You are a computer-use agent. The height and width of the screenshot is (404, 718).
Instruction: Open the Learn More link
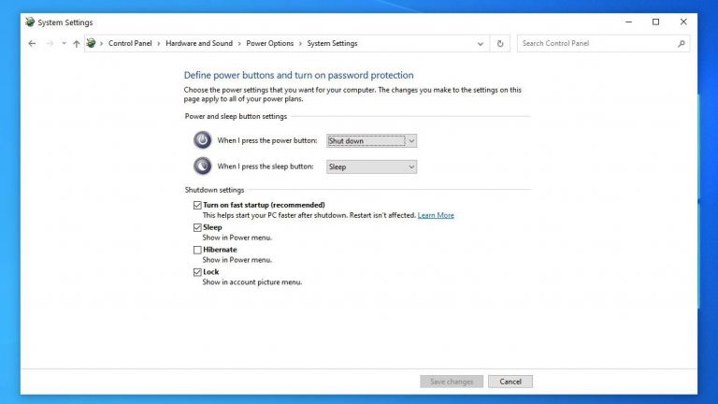[x=436, y=215]
